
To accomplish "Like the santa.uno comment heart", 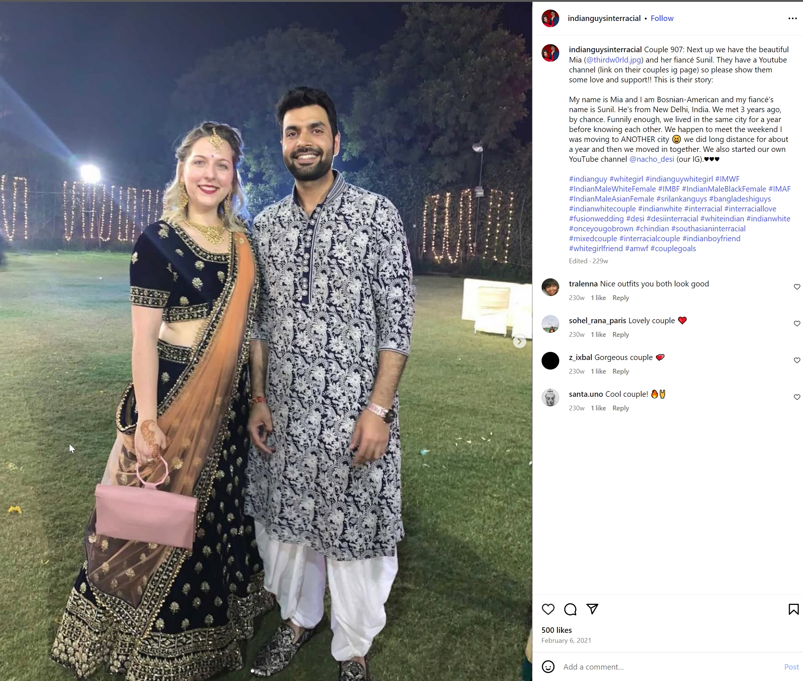I will 797,397.
